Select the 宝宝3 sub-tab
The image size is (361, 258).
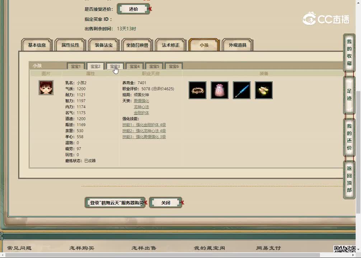(x=115, y=66)
